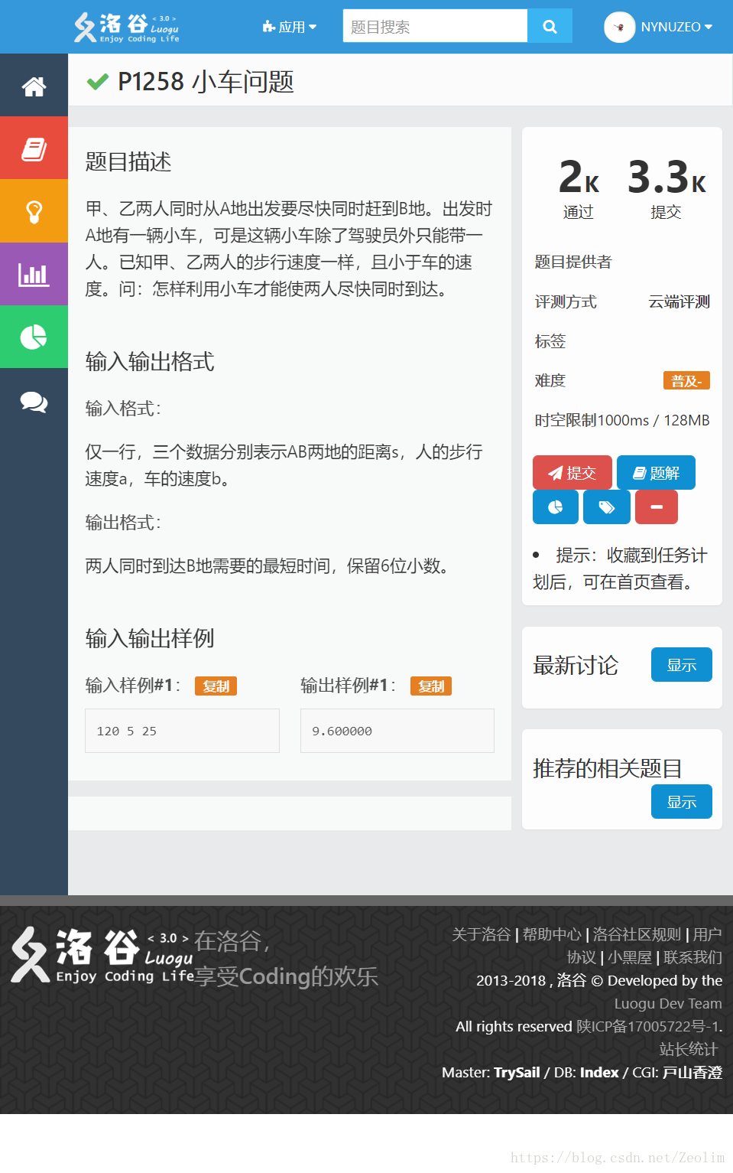Image resolution: width=733 pixels, height=1173 pixels.
Task: Open the 小黑屋 footer link
Action: coord(630,957)
